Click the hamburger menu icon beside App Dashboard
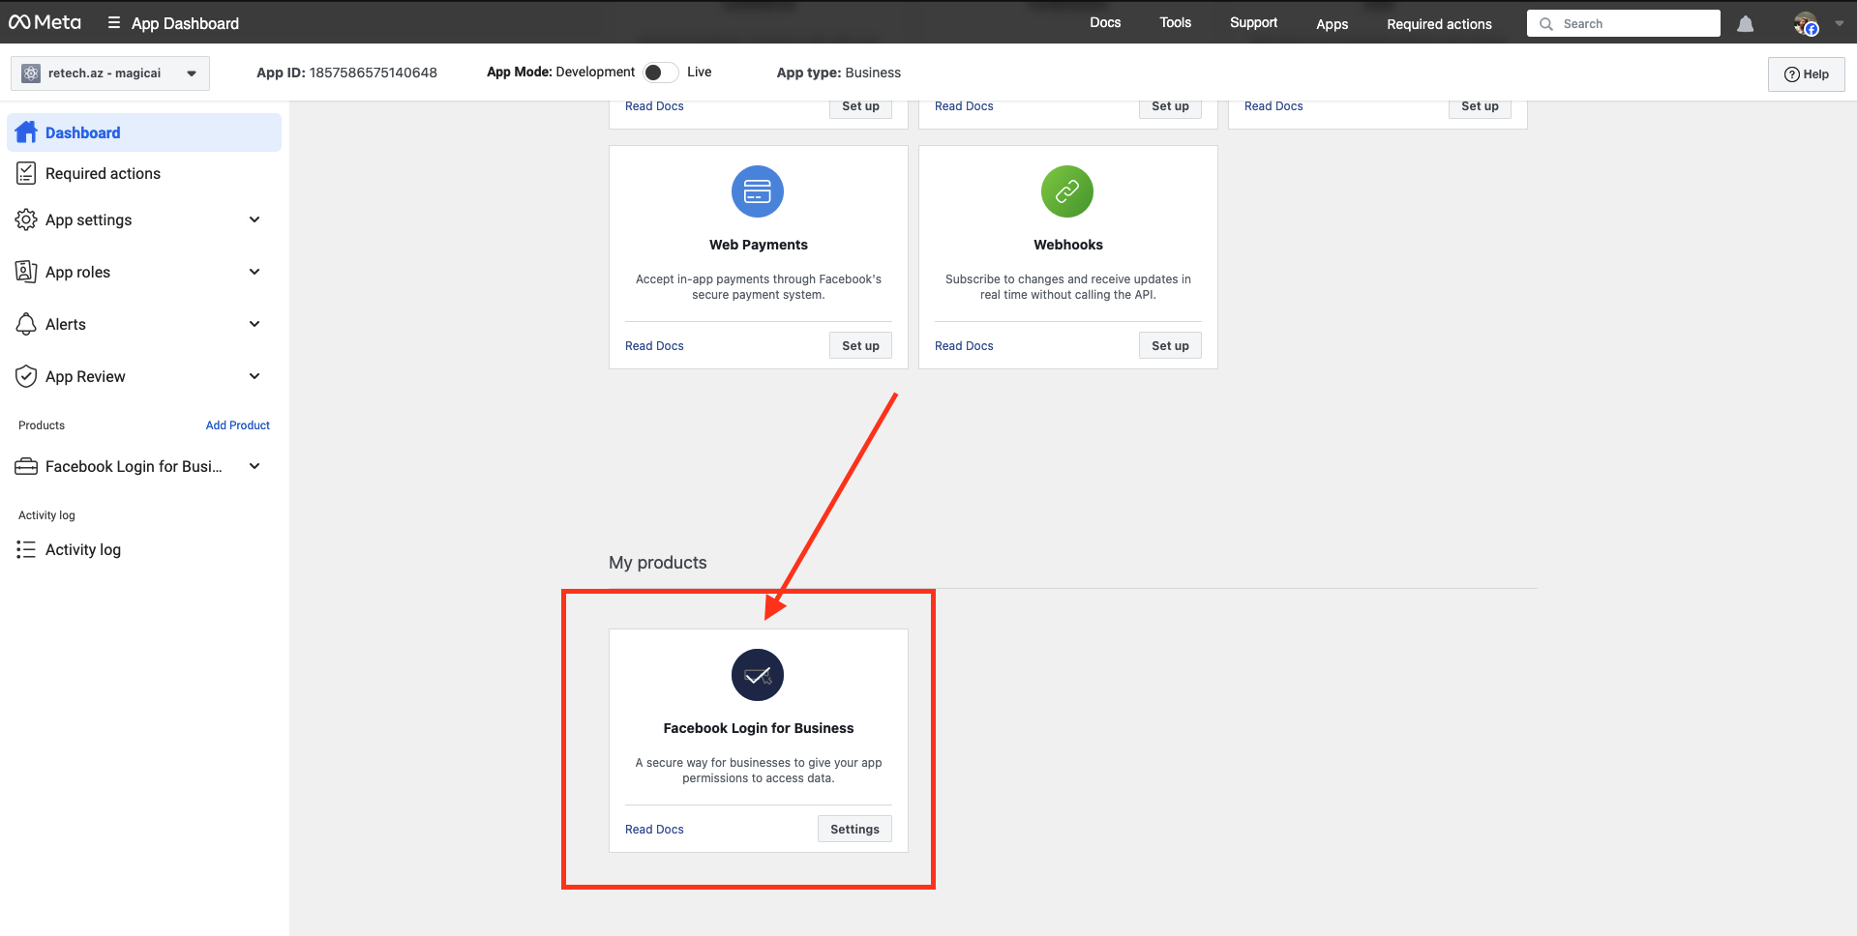Viewport: 1857px width, 936px height. pos(114,23)
